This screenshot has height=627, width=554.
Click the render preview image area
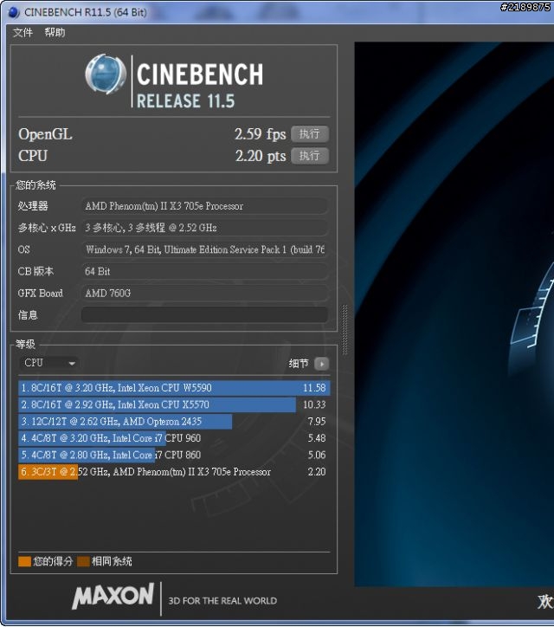coord(454,313)
